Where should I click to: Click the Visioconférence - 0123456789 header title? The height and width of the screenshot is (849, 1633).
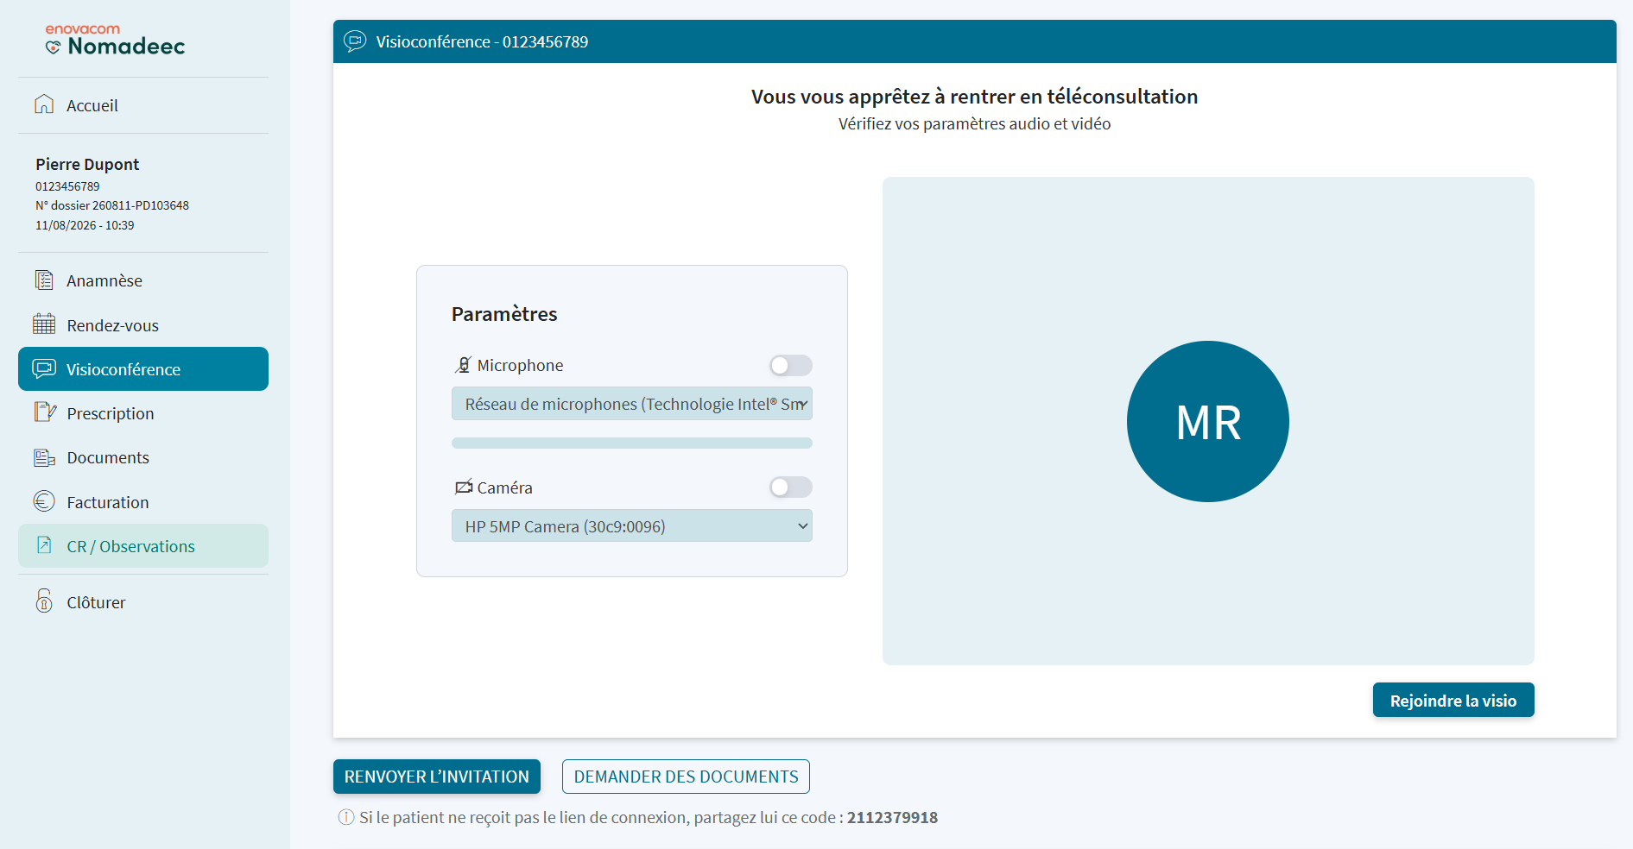[482, 41]
